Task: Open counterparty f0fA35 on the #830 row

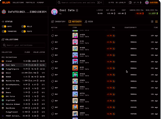Action: tap(133, 107)
